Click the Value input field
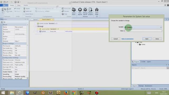The image size is (169, 95). 143,31
